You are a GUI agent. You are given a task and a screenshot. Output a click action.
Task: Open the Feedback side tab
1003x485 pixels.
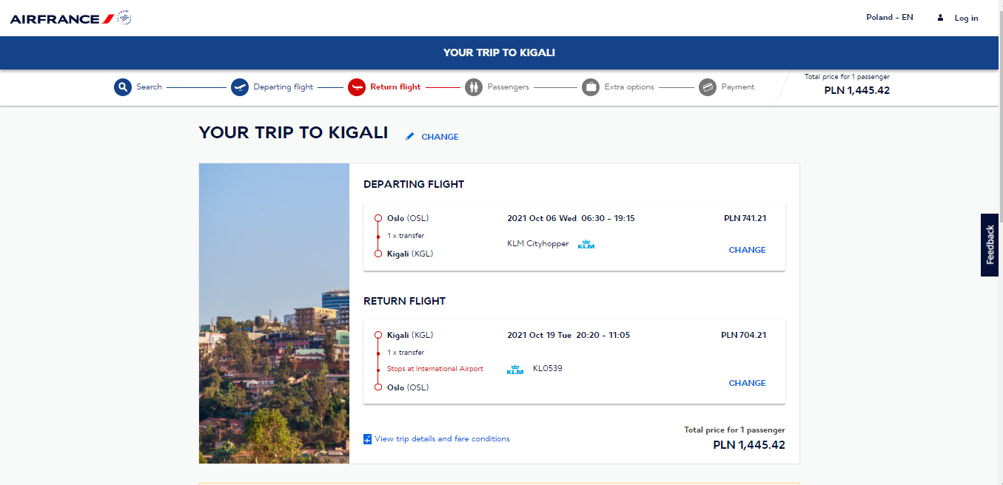coord(990,245)
